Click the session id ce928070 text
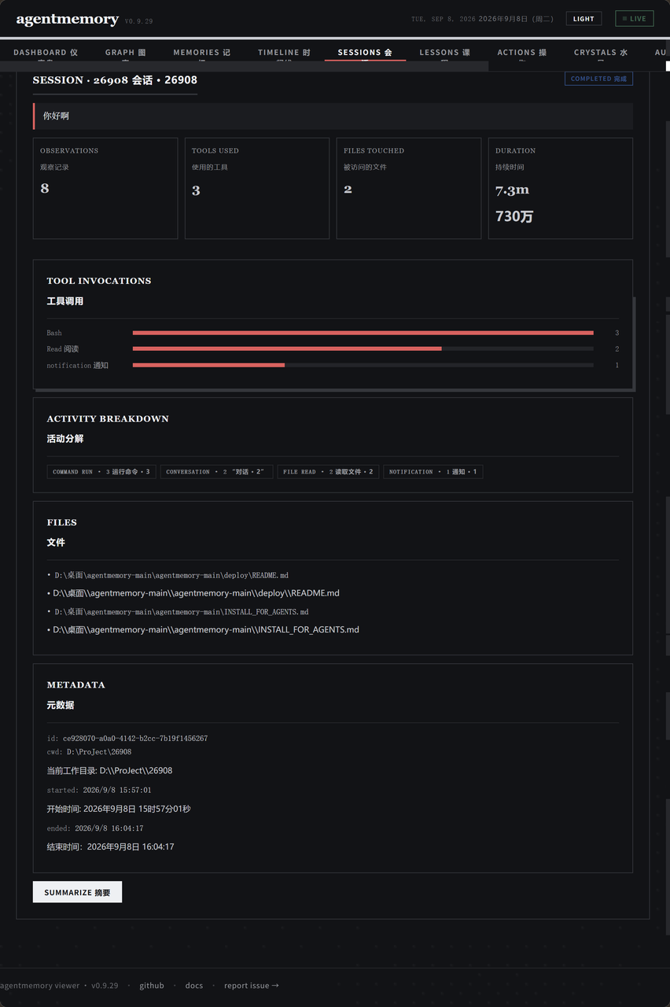Viewport: 670px width, 1007px height. pyautogui.click(x=135, y=739)
